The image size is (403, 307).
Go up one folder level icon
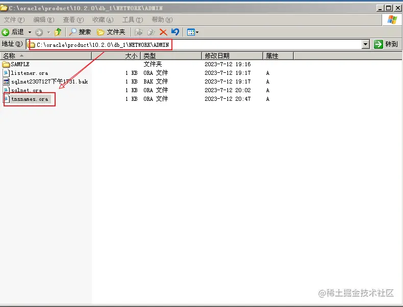pyautogui.click(x=58, y=32)
